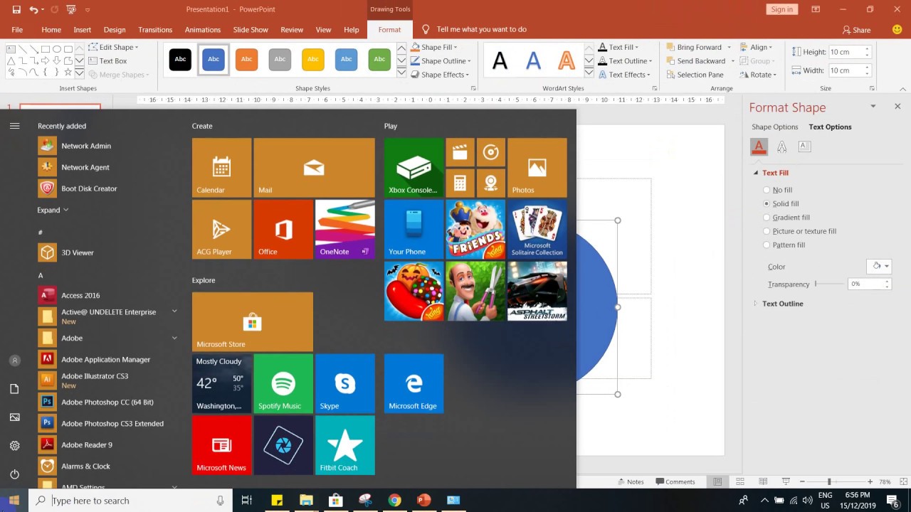Open the Microsoft Store tile
The image size is (911, 512).
tap(252, 321)
